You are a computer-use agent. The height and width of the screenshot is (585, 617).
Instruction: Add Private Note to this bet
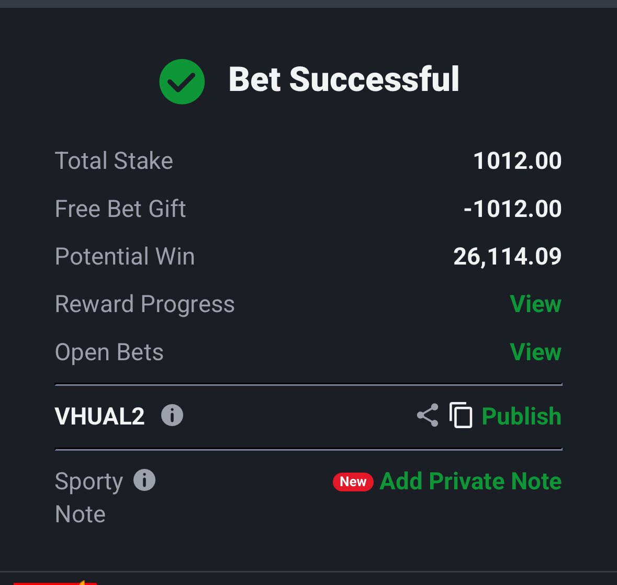(470, 481)
